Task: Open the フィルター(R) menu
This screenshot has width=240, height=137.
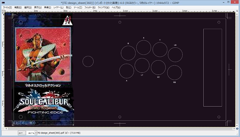Action: tap(90, 7)
